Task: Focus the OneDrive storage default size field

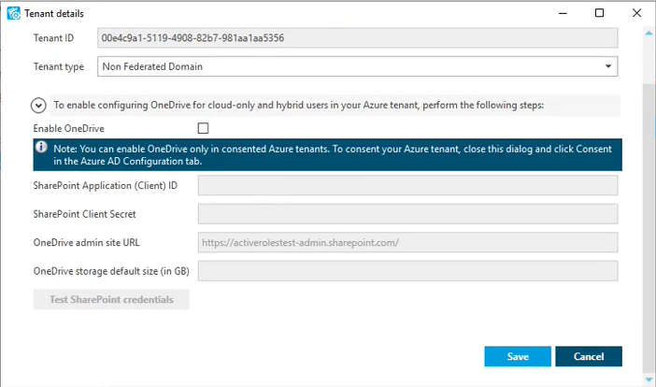Action: [x=408, y=271]
